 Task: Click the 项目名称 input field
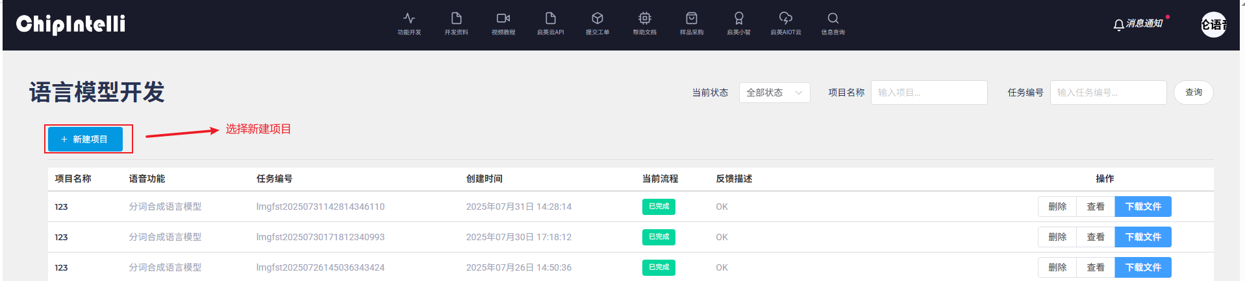(929, 93)
